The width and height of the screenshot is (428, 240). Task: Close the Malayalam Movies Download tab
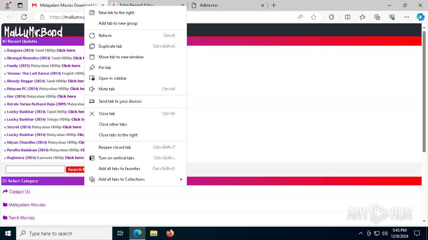tap(103, 5)
